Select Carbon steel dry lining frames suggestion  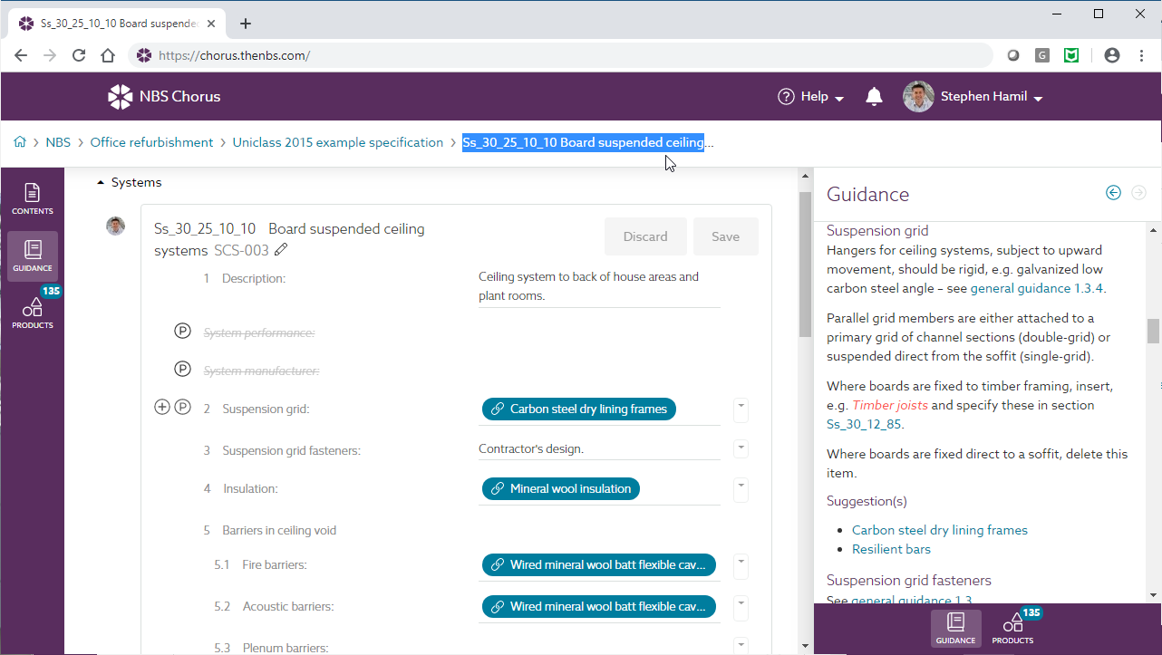click(940, 530)
